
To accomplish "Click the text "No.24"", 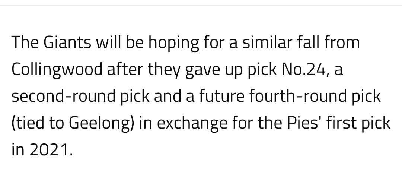I will [x=303, y=69].
